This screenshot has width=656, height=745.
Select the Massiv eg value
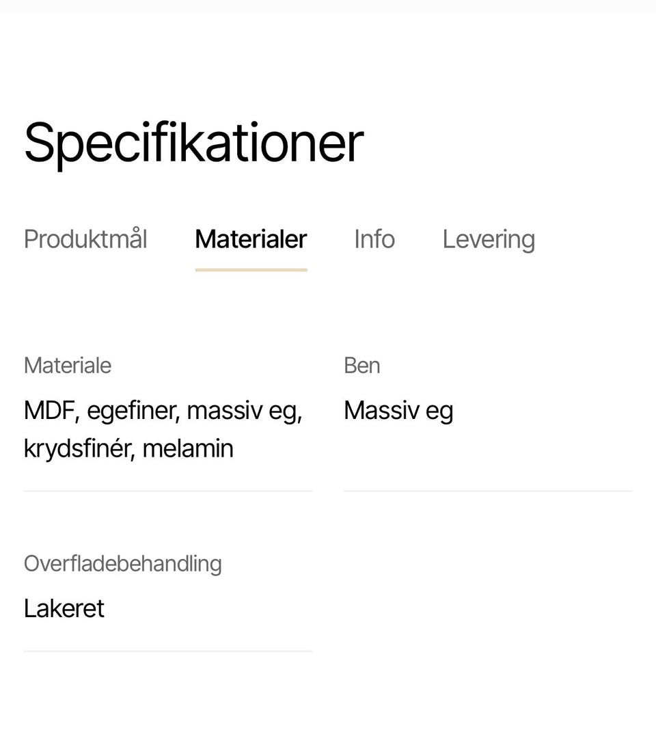pyautogui.click(x=398, y=410)
